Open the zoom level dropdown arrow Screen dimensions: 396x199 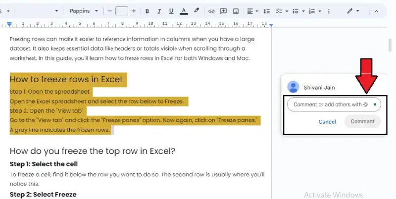[x=8, y=11]
